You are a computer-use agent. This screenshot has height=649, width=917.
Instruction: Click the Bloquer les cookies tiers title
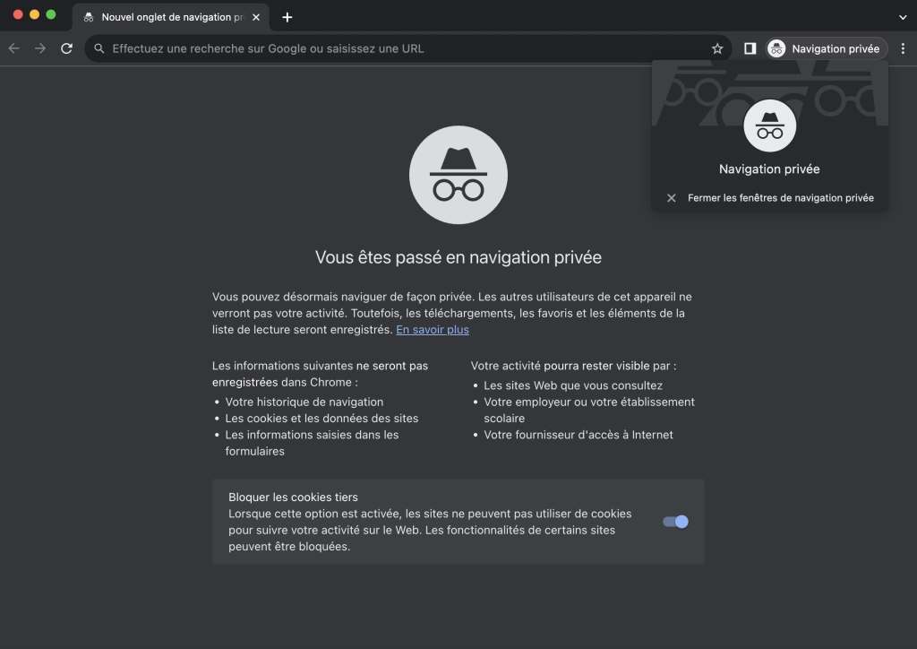tap(293, 497)
